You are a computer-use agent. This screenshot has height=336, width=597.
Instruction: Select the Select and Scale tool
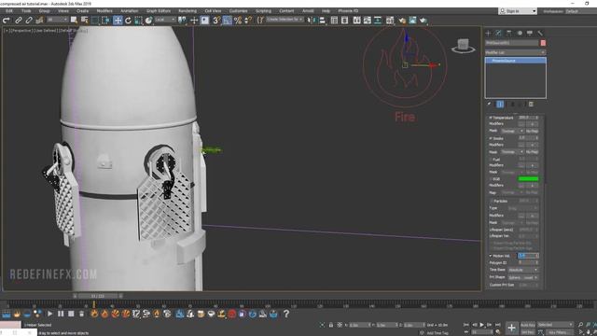pyautogui.click(x=139, y=21)
